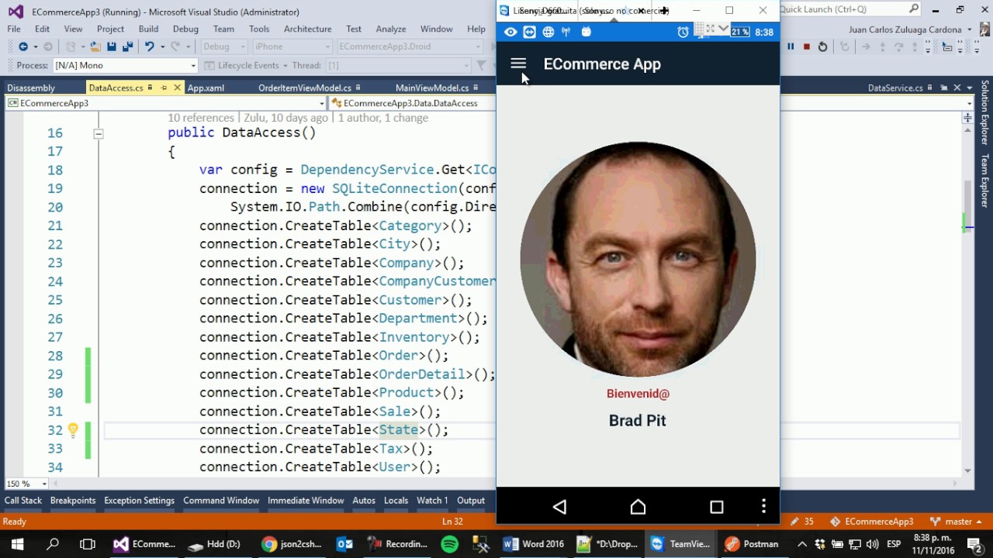Open Windows taskbar search

click(53, 544)
